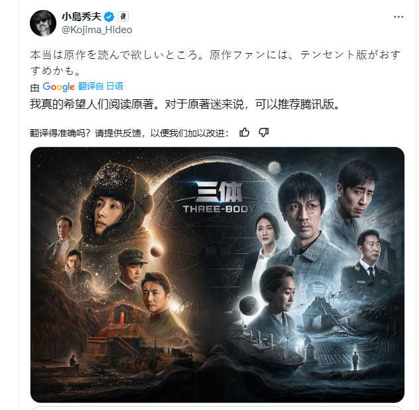This screenshot has height=410, width=419.
Task: Click the small affiliation badge beside verified mark
Action: tap(123, 17)
